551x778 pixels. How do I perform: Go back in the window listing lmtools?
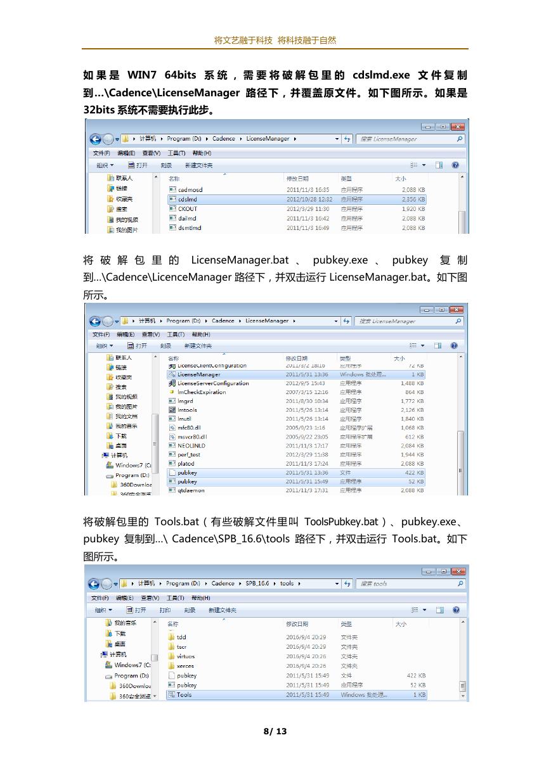95,321
